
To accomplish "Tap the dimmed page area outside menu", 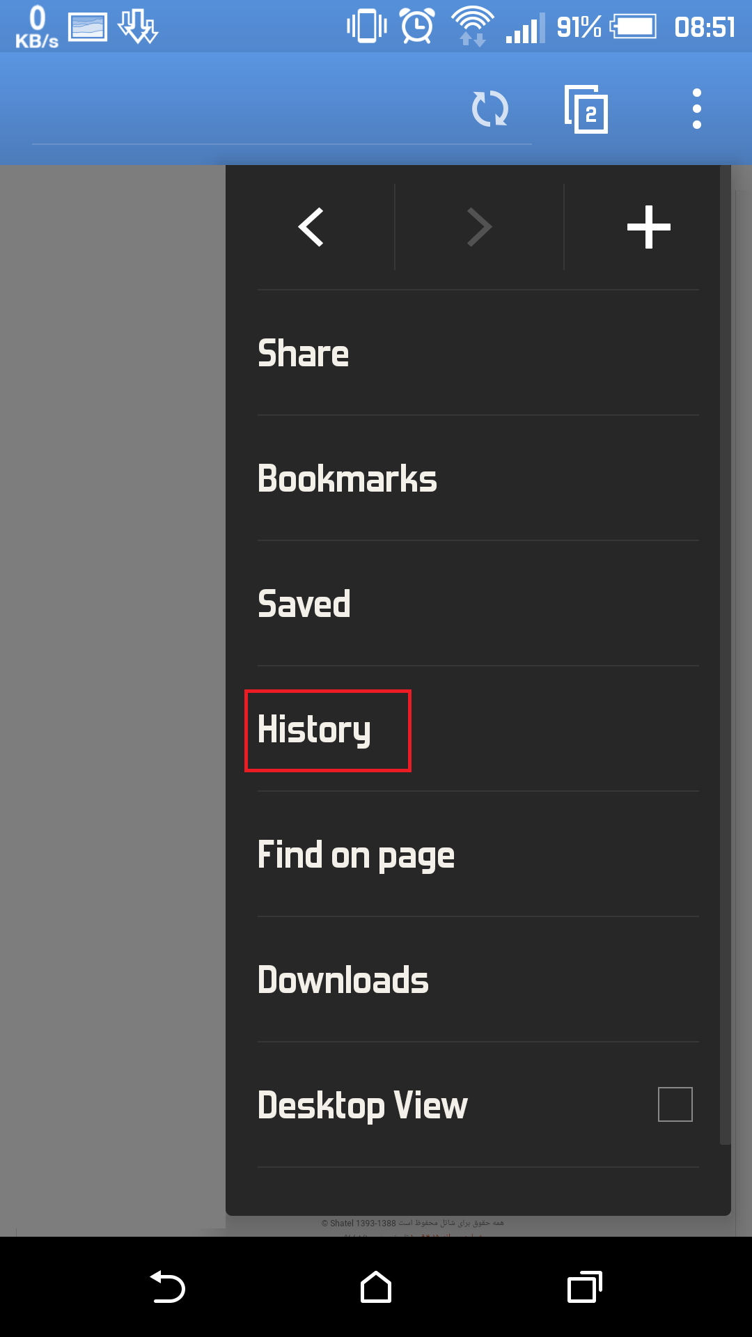I will [x=113, y=696].
